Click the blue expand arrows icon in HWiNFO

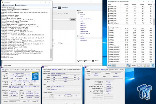click(x=109, y=66)
